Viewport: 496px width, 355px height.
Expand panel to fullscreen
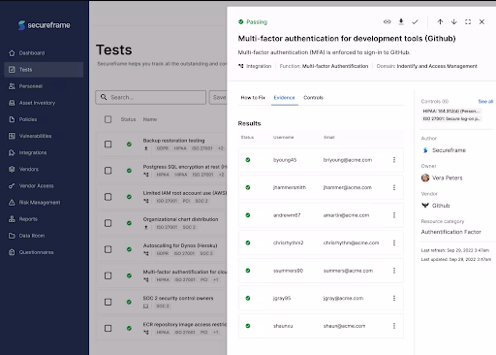coord(468,21)
